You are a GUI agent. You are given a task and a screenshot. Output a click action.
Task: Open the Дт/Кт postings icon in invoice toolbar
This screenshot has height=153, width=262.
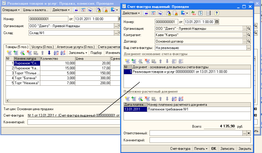[193, 13]
